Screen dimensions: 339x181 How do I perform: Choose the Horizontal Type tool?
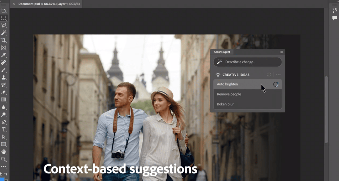pos(4,130)
